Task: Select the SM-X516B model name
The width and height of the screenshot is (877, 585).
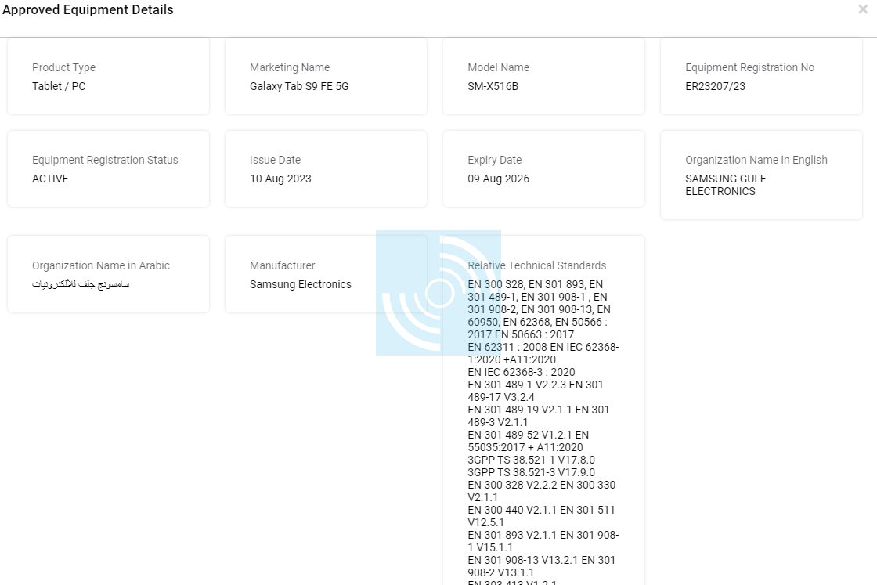Action: point(493,86)
